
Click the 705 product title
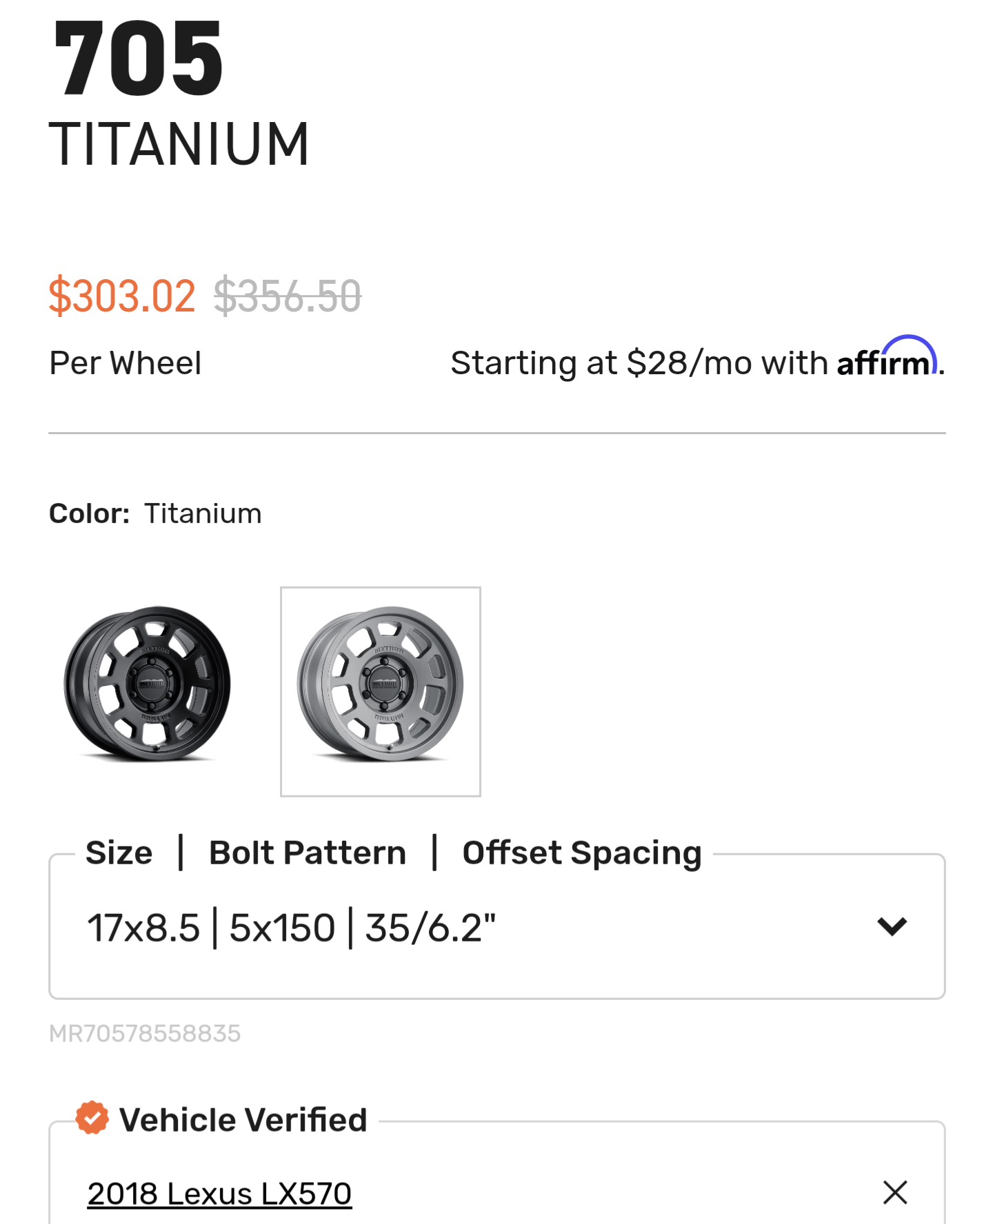tap(139, 58)
